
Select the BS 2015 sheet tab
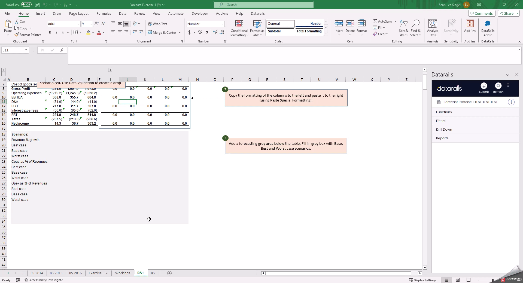click(56, 273)
